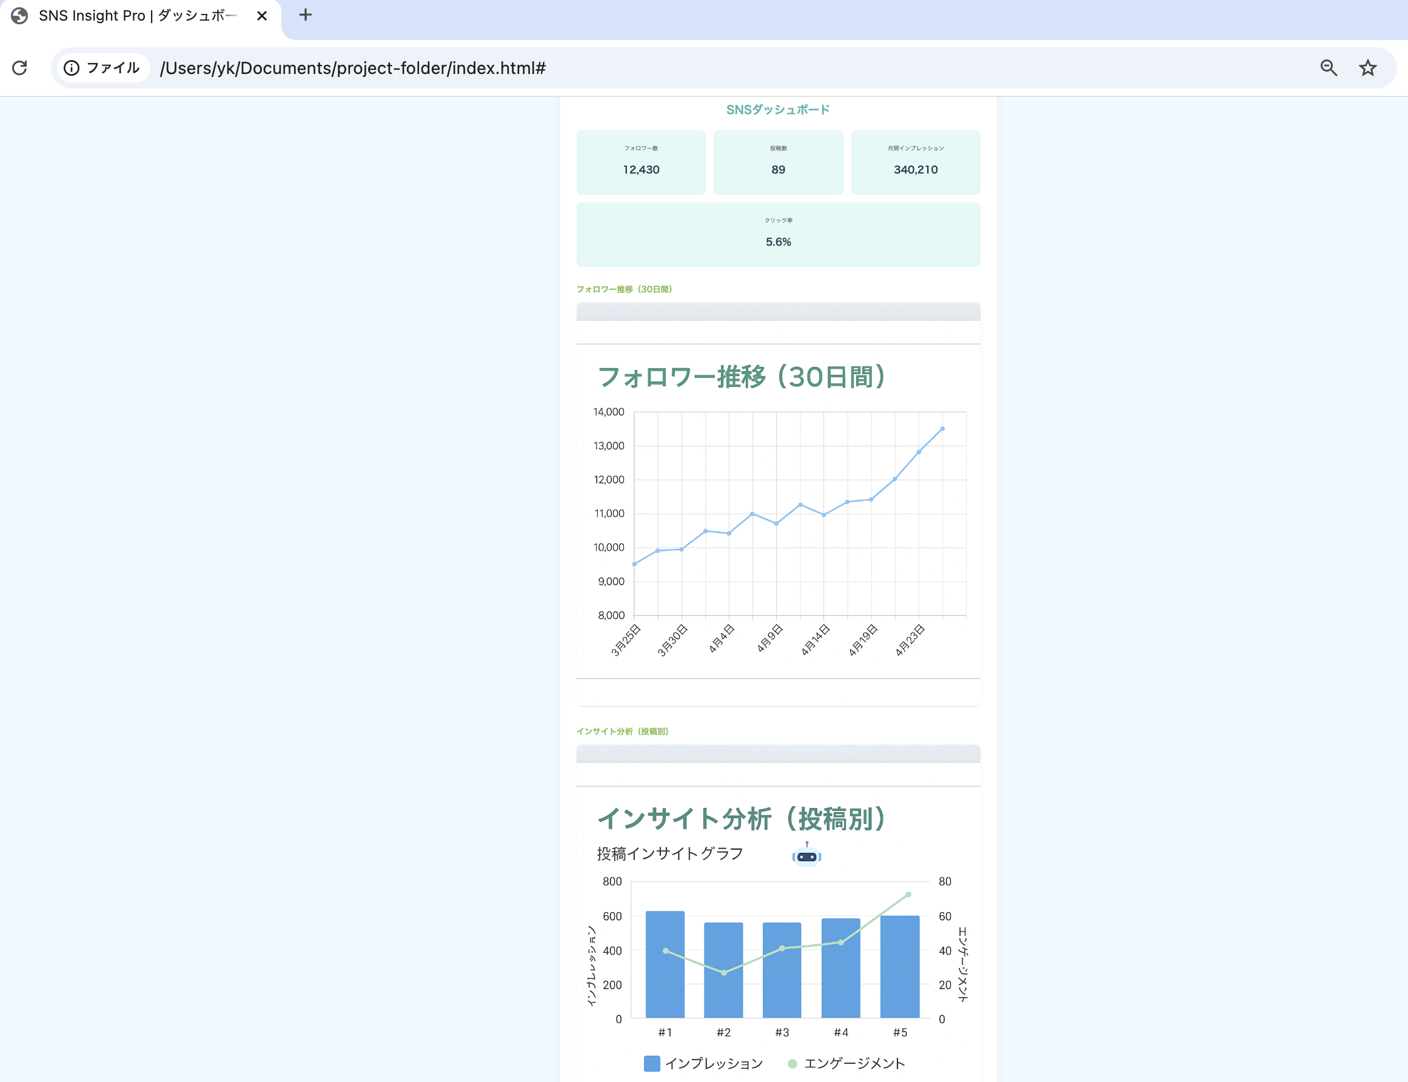The width and height of the screenshot is (1408, 1082).
Task: Click the クリック率 5.6% card
Action: tap(779, 235)
